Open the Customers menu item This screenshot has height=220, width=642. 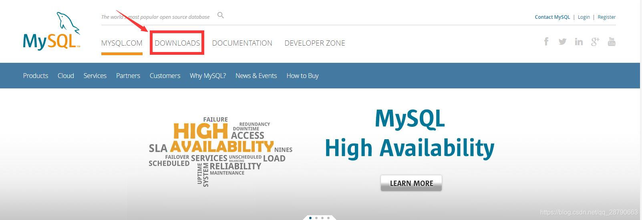tap(165, 76)
